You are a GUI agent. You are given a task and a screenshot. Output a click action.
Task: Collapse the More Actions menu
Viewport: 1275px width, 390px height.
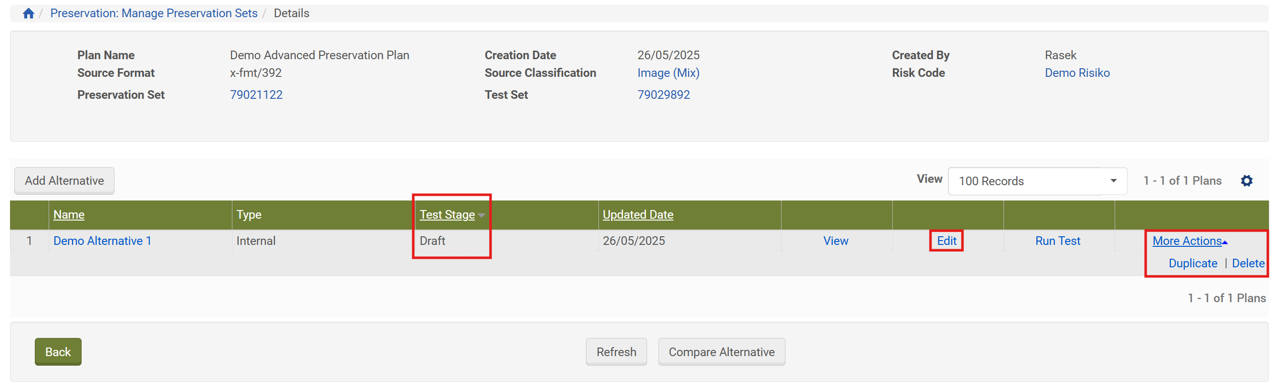click(x=1189, y=241)
